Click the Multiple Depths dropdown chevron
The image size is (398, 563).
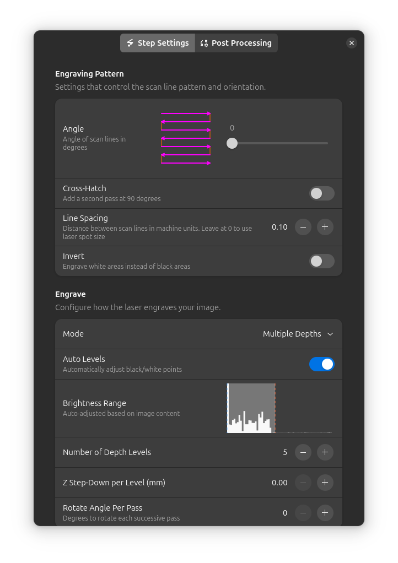click(330, 334)
